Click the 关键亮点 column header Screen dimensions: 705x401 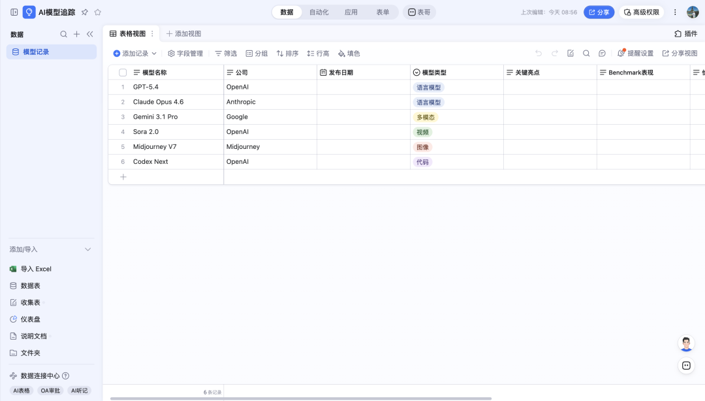550,72
